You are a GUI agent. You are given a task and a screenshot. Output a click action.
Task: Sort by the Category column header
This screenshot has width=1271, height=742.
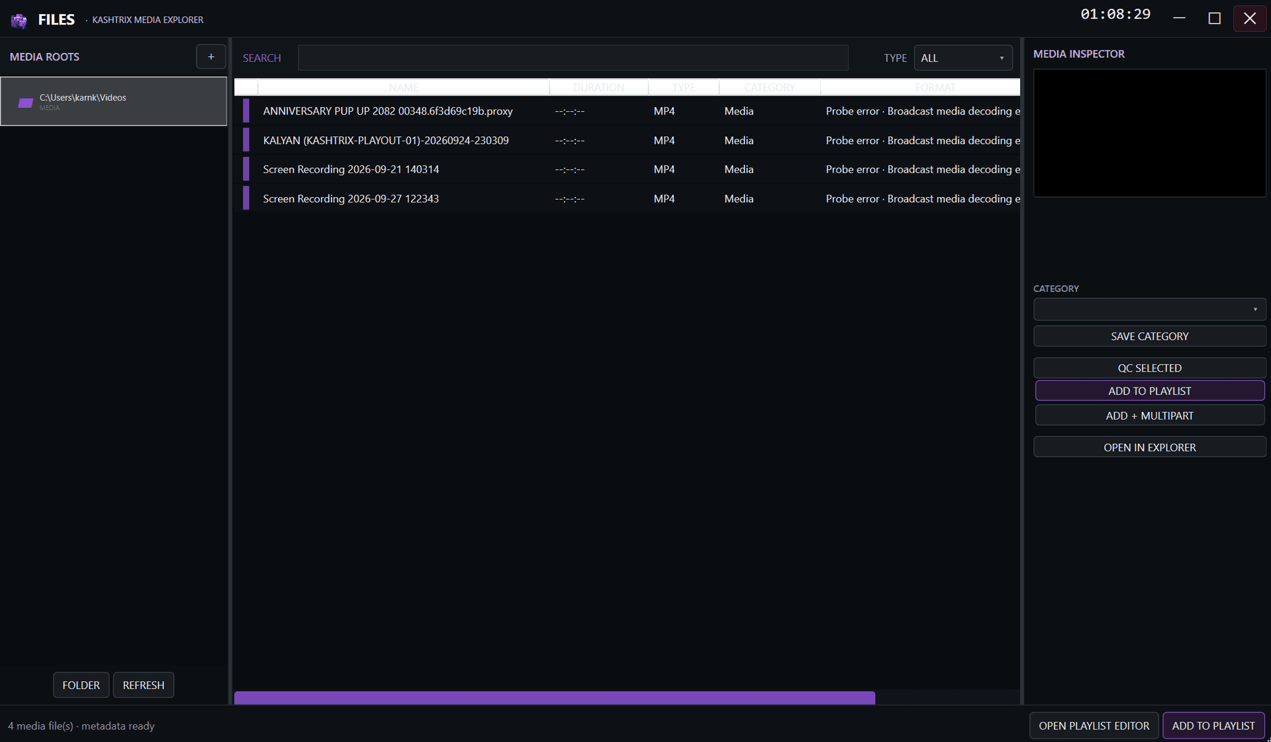769,87
